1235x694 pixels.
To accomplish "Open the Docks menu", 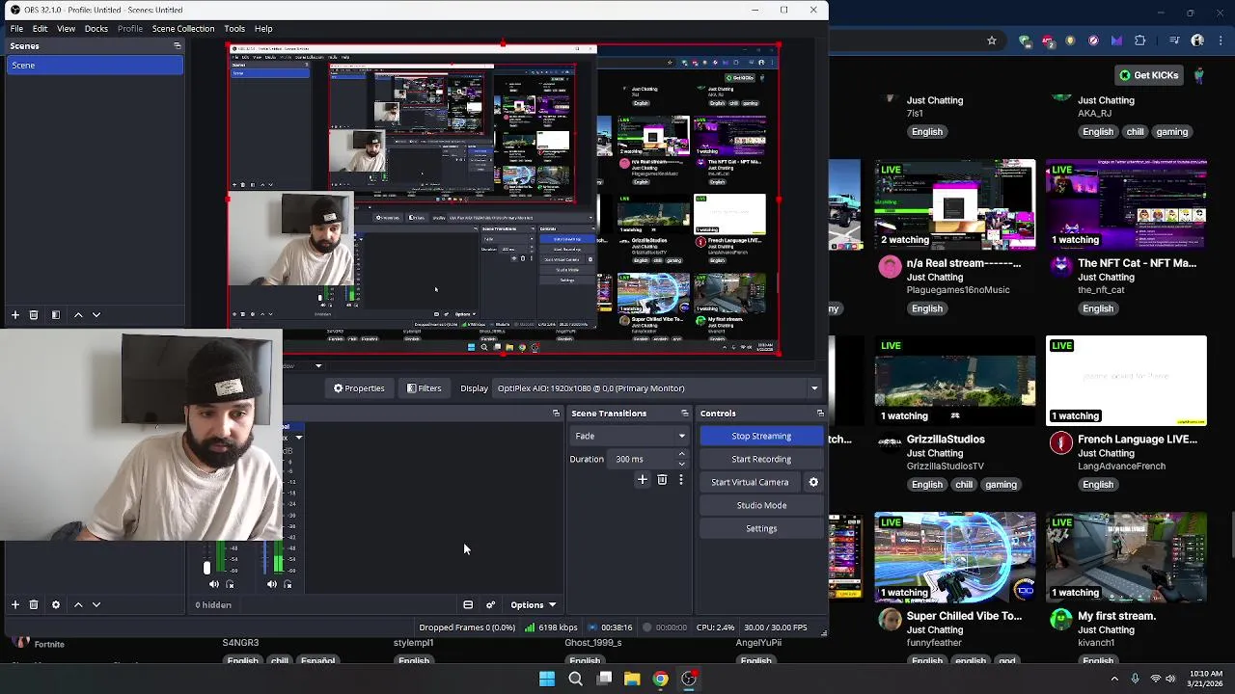I will pyautogui.click(x=96, y=29).
